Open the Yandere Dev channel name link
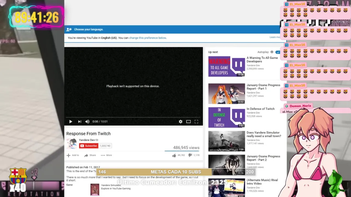 tap(87, 140)
